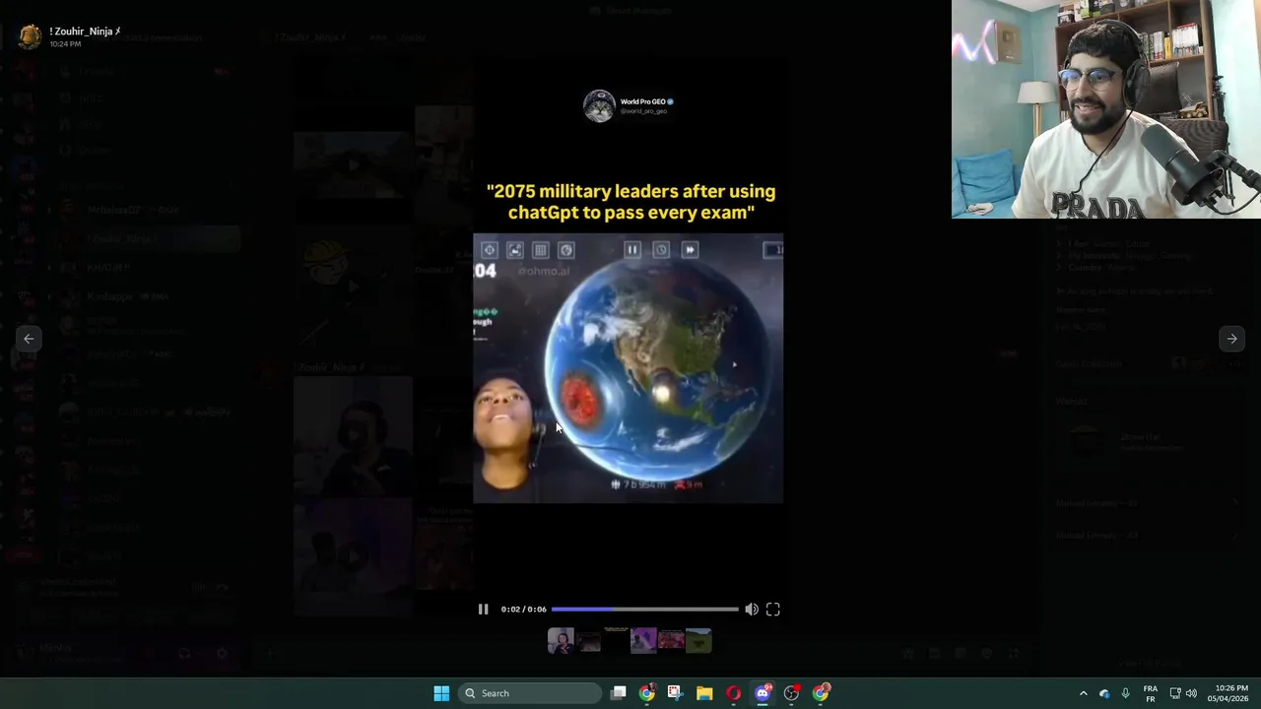
Task: Click the "! Zouhir_Ninja" username text
Action: pos(85,32)
